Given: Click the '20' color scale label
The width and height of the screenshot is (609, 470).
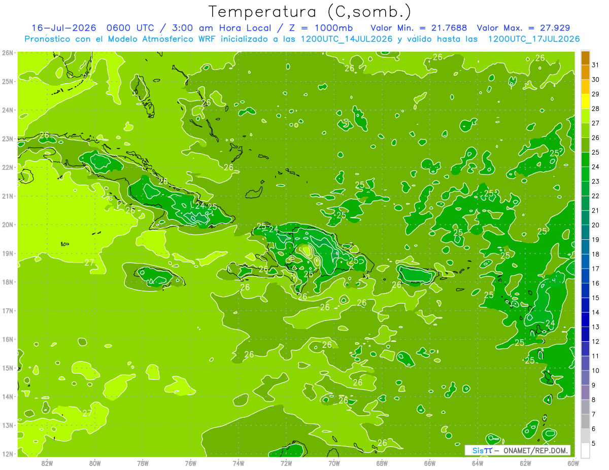Looking at the screenshot, I should (x=595, y=225).
